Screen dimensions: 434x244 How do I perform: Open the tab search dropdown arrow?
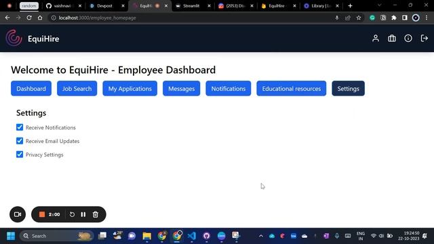pyautogui.click(x=380, y=5)
